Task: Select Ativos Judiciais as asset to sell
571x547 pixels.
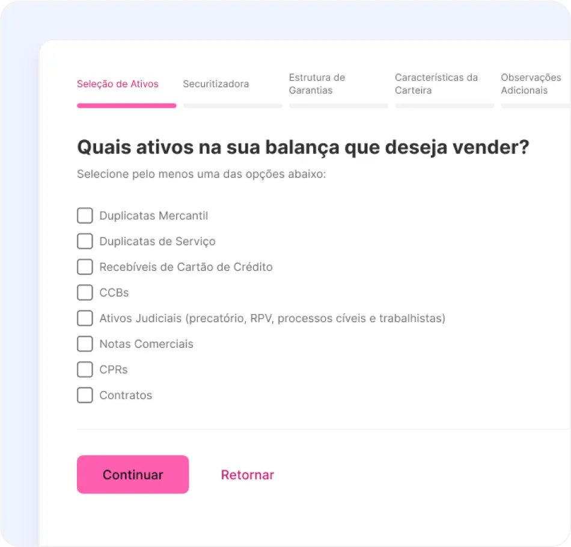Action: tap(85, 318)
